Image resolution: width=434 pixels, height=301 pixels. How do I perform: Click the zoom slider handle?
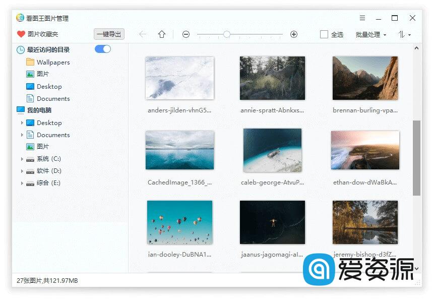pos(227,34)
